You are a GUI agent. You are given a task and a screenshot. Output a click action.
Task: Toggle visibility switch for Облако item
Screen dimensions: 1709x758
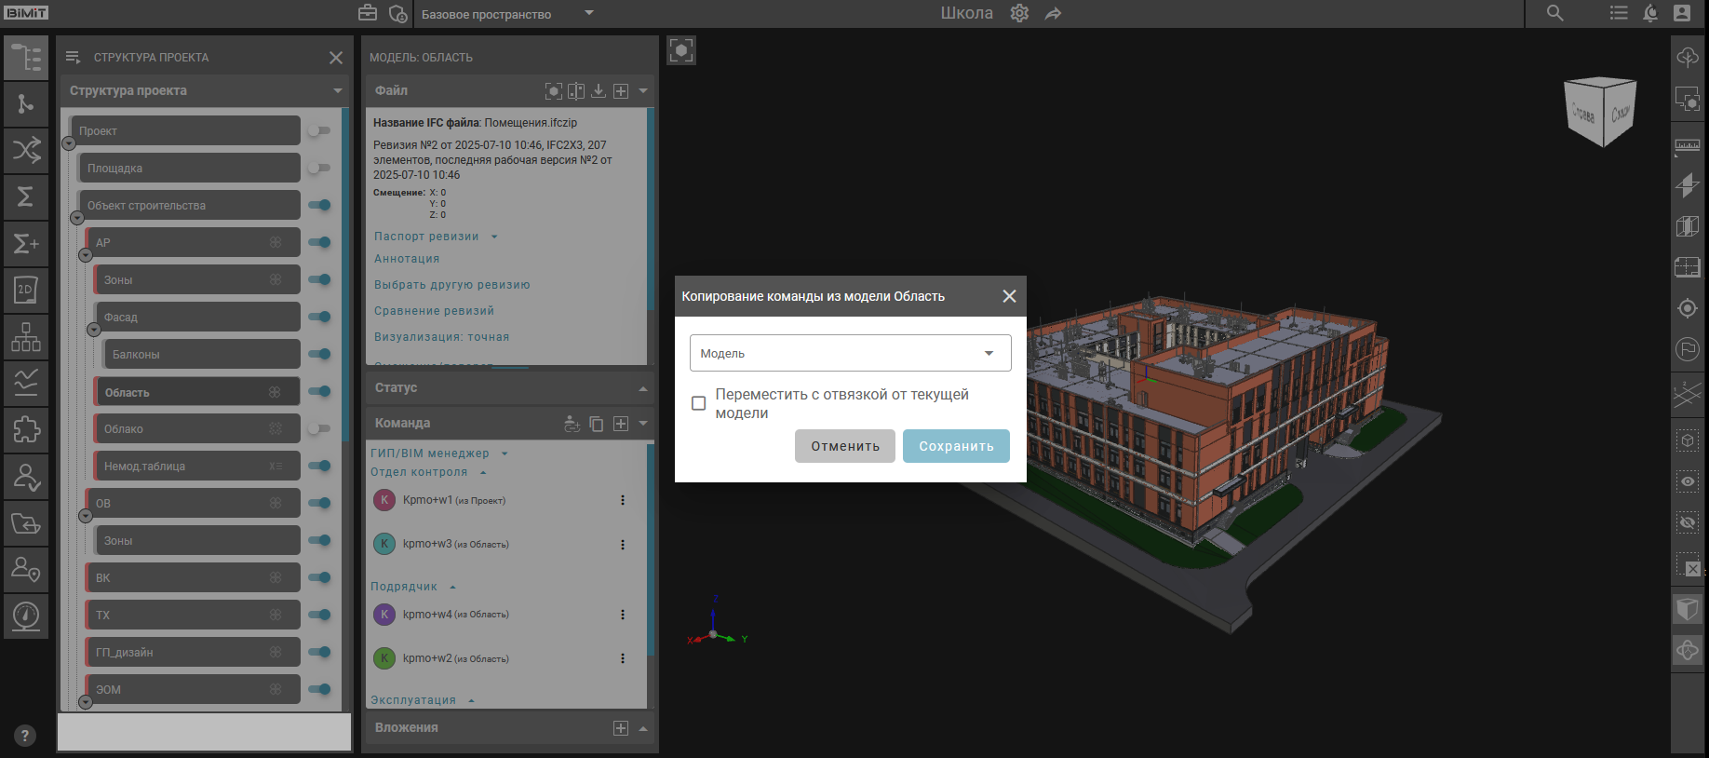point(319,428)
